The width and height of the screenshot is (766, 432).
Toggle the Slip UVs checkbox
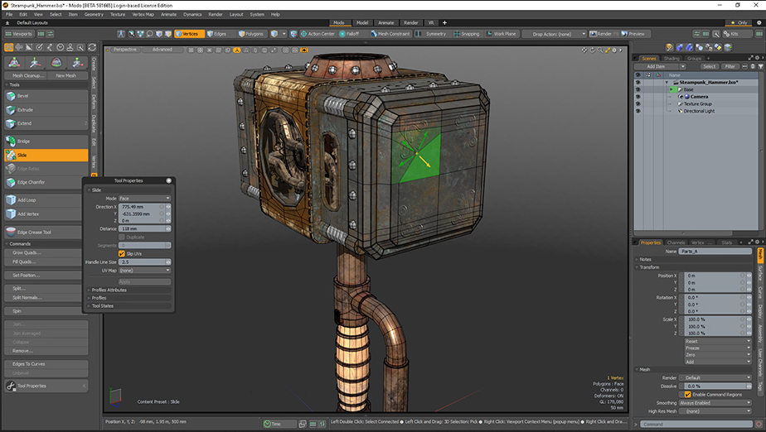pos(122,253)
